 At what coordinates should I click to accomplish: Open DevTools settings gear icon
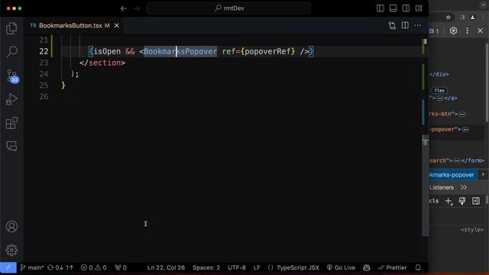pyautogui.click(x=453, y=31)
